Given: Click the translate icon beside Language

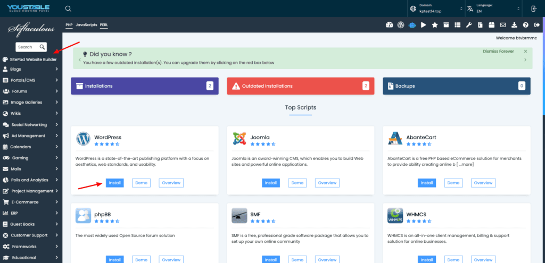Looking at the screenshot, I should [470, 9].
